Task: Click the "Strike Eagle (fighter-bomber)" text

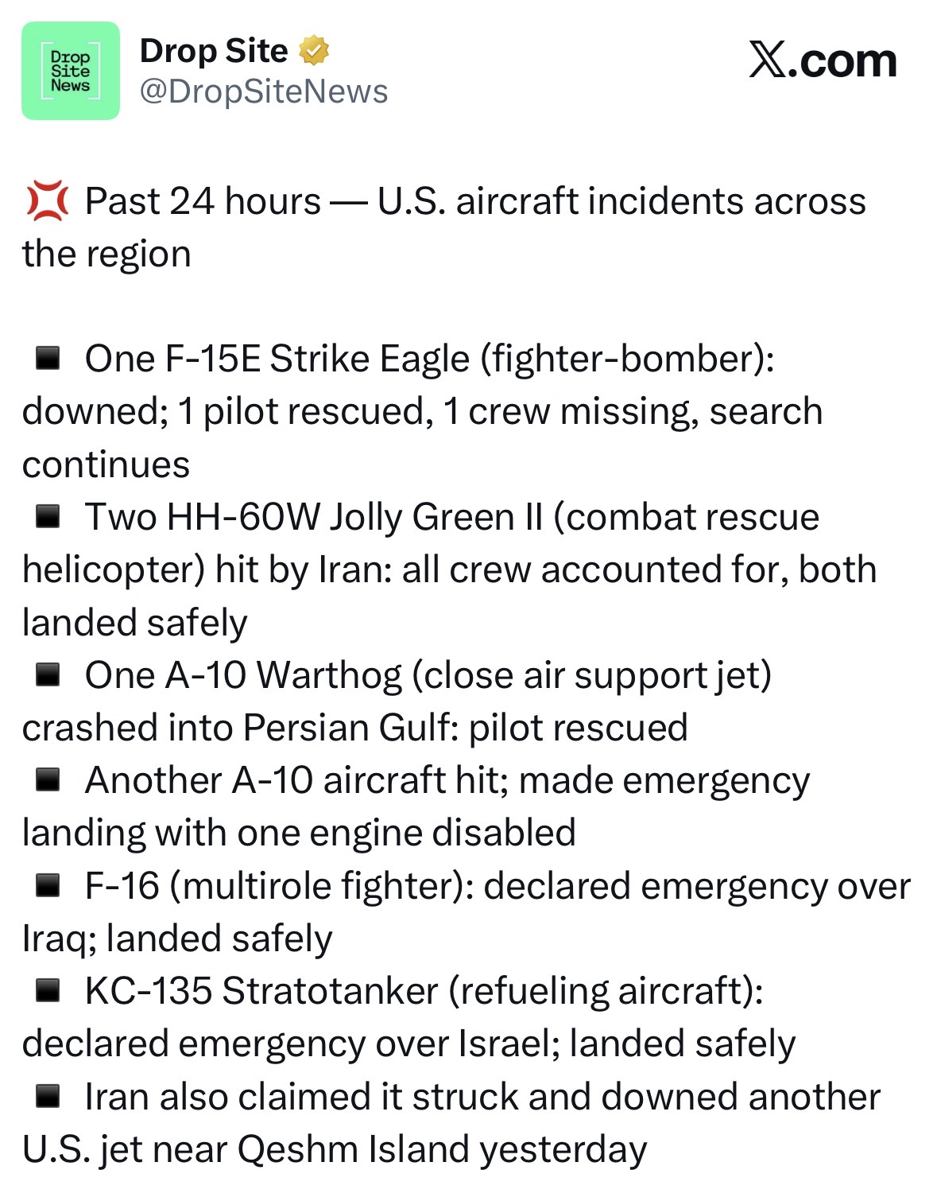Action: [x=521, y=359]
